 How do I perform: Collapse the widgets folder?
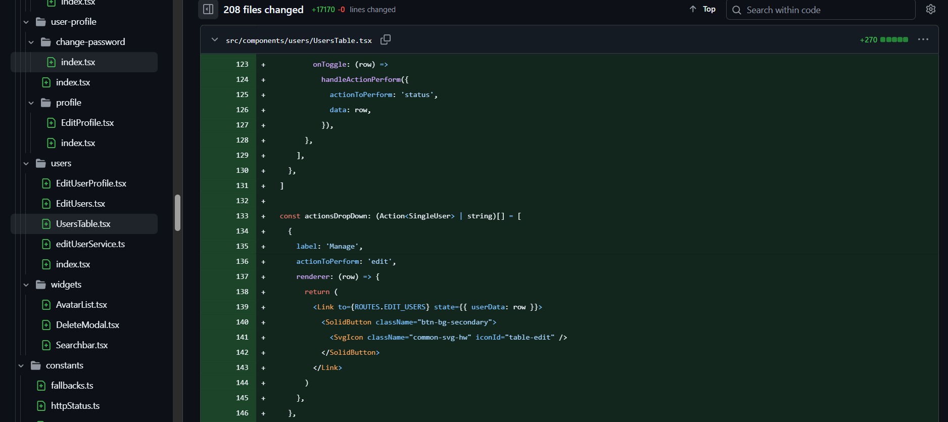pyautogui.click(x=26, y=285)
